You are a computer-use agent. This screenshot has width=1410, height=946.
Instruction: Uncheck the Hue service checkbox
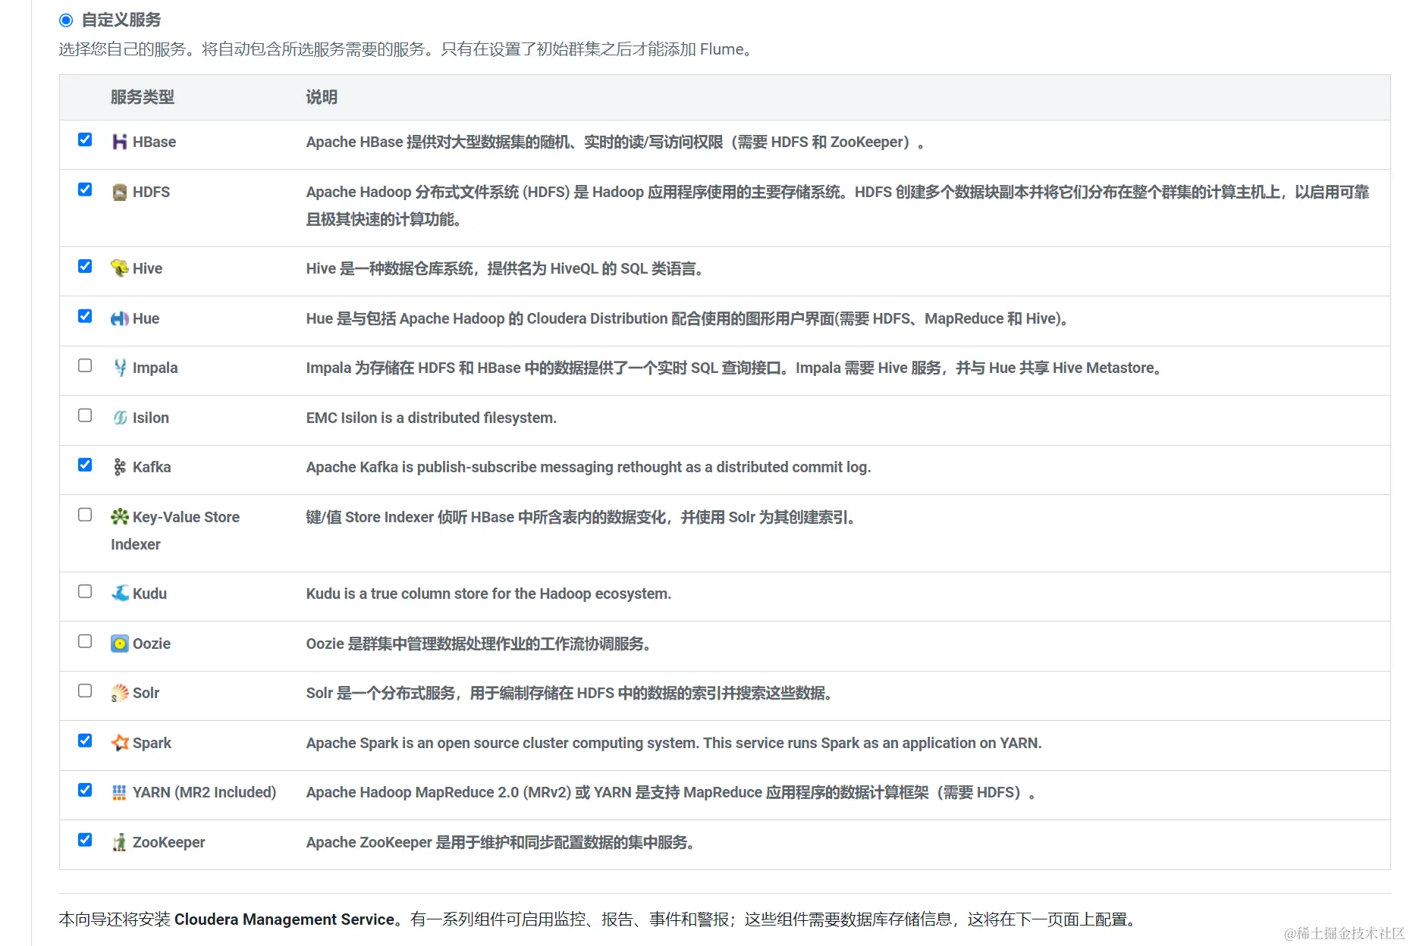click(x=85, y=316)
